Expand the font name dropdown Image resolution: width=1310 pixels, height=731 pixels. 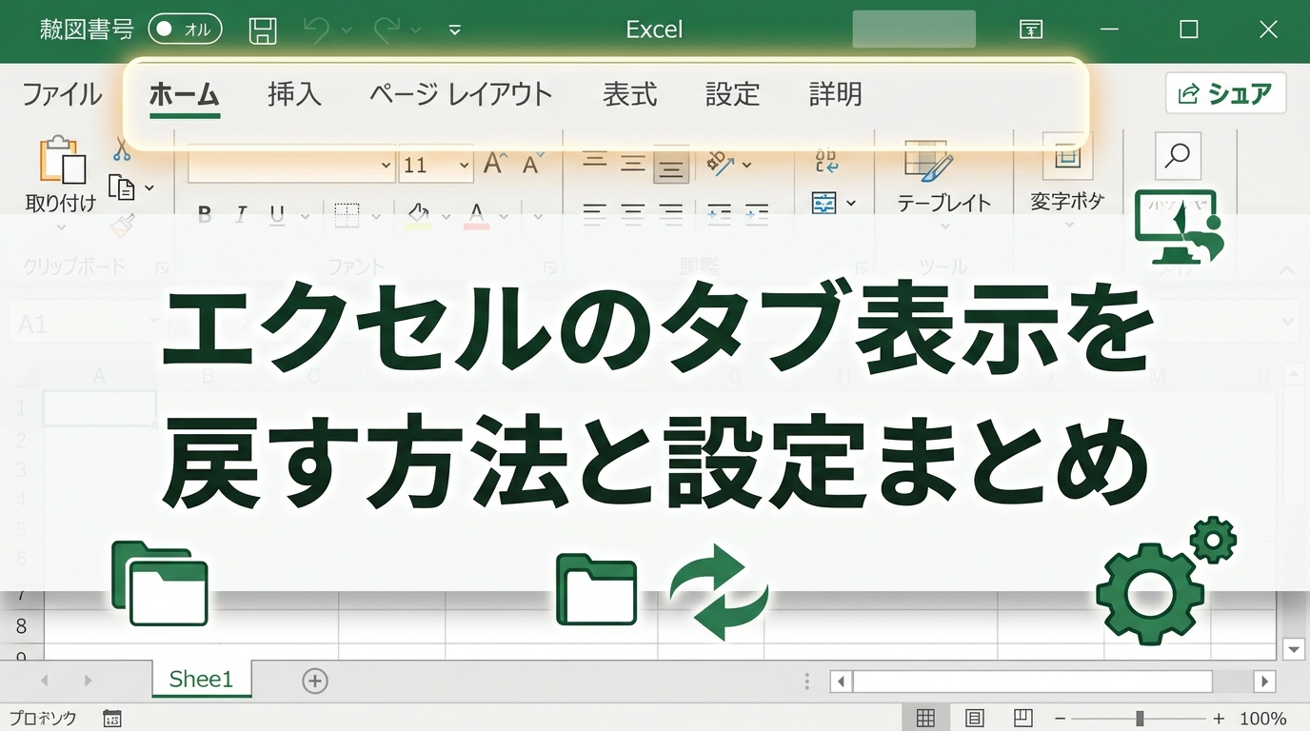pos(386,165)
